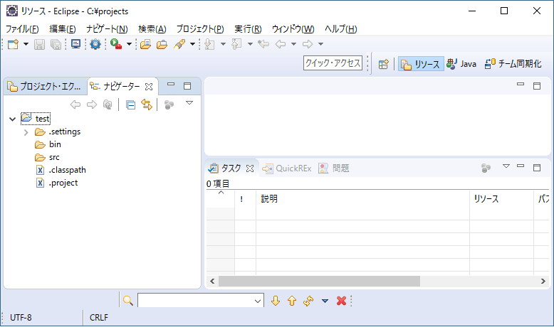The height and width of the screenshot is (327, 554).
Task: Open the 編集(E) menu
Action: pyautogui.click(x=62, y=29)
